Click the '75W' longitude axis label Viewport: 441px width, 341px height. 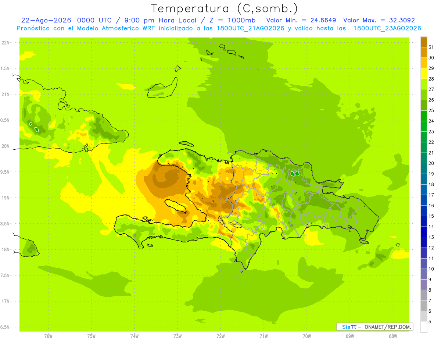point(91,336)
